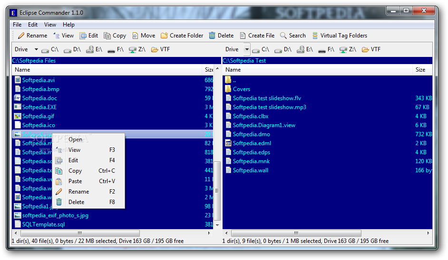Choose Copy Ctrl+C in the context menu
448x260 pixels.
pyautogui.click(x=88, y=171)
